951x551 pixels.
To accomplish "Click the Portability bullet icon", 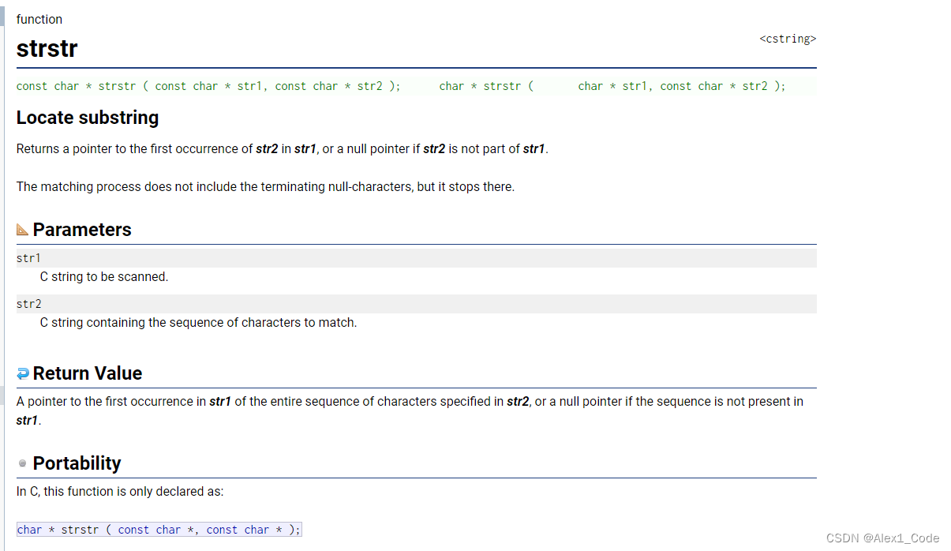I will click(22, 463).
